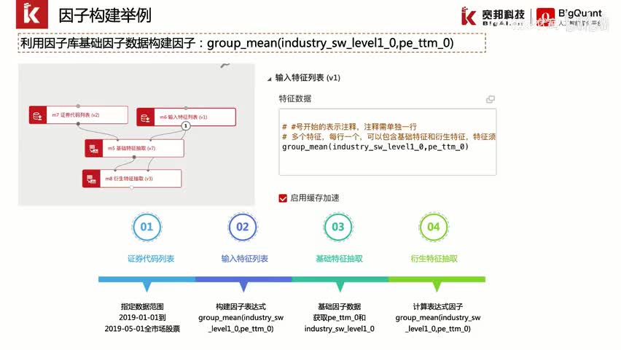Click the 01 step circle

click(x=147, y=227)
